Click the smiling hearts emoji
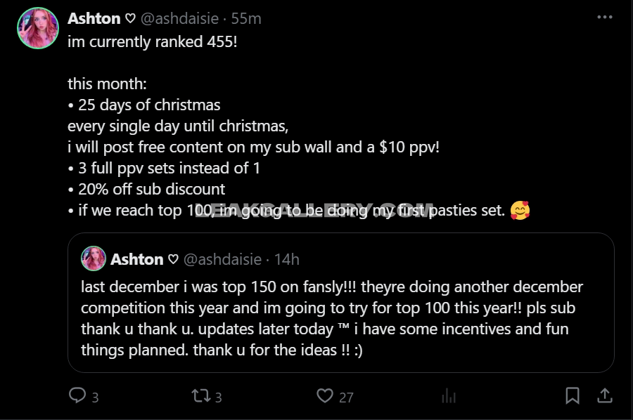633x420 pixels. point(520,210)
